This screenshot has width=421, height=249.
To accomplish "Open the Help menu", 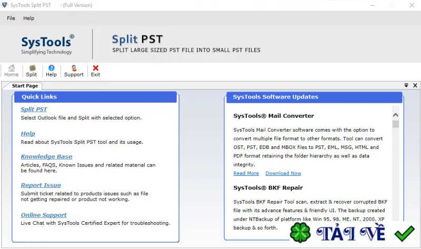I will pyautogui.click(x=29, y=18).
